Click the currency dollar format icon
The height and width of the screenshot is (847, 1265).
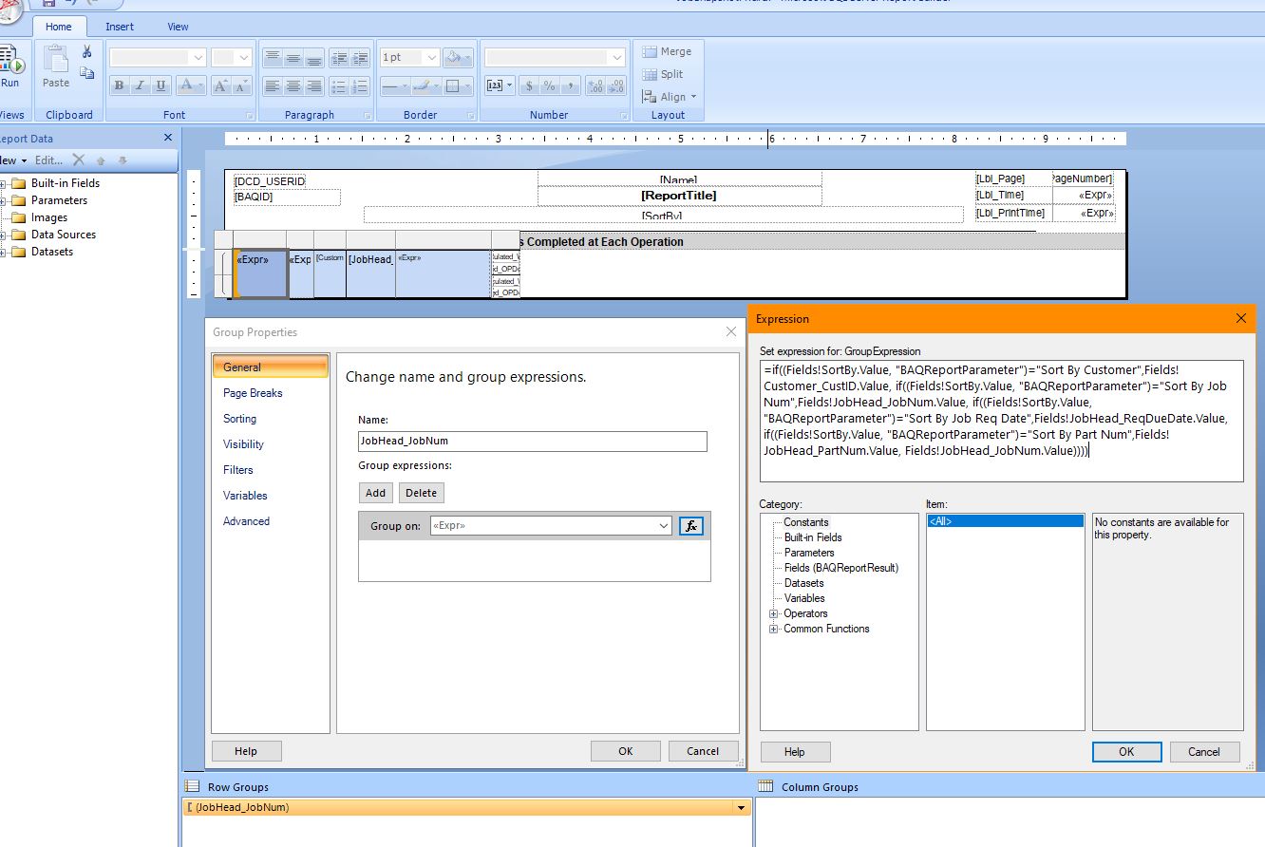pos(529,86)
